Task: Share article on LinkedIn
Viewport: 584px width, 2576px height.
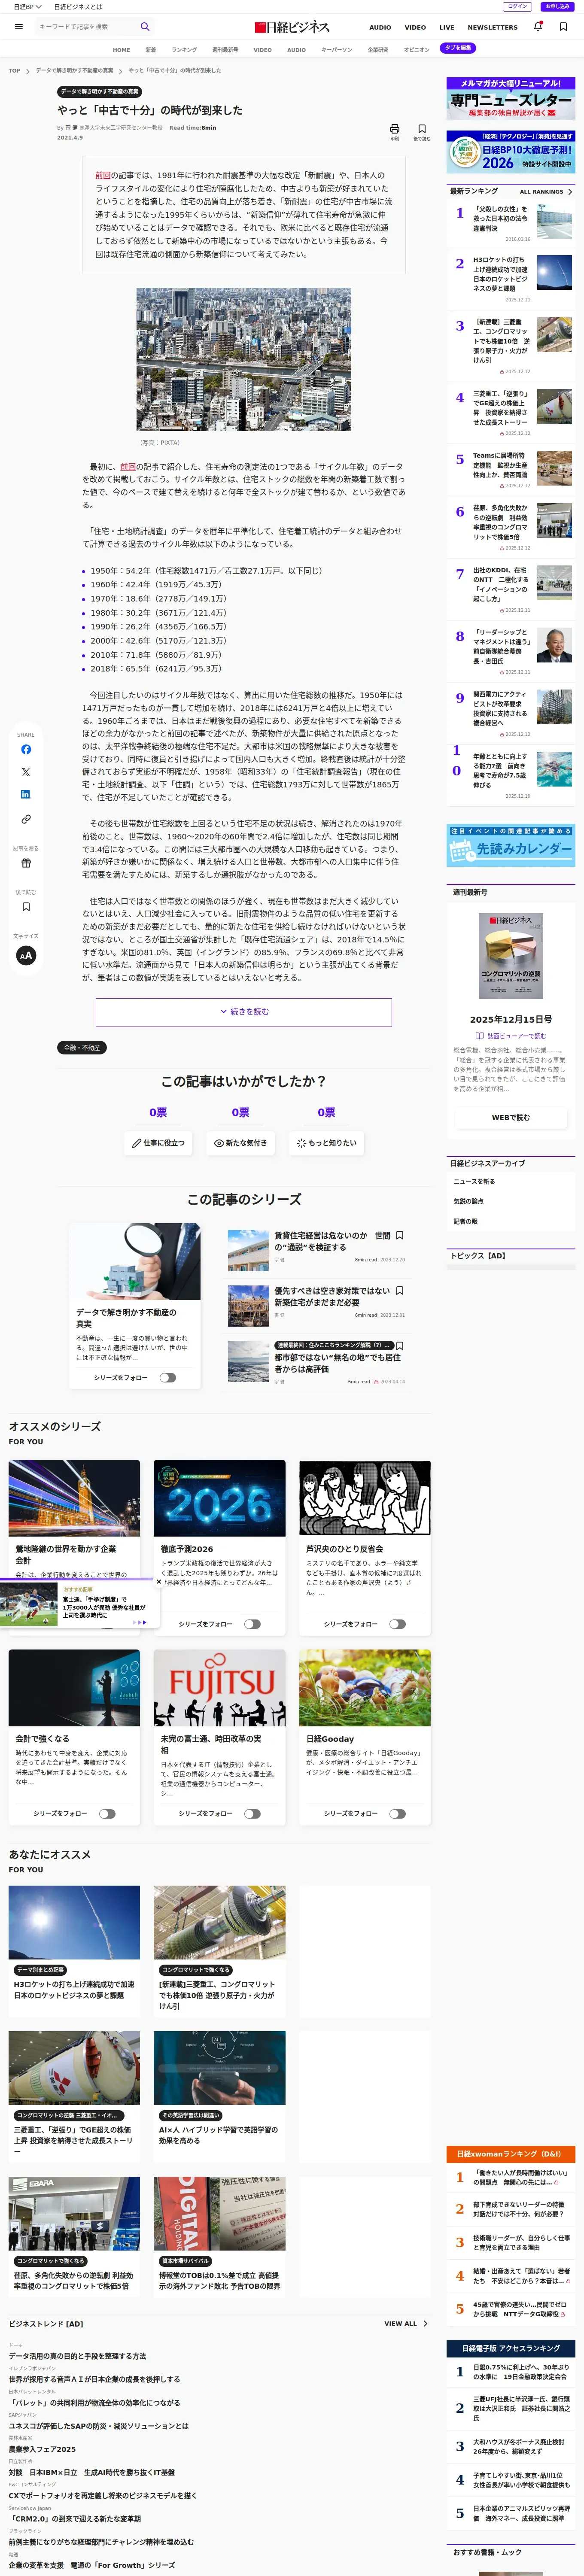Action: click(x=26, y=795)
